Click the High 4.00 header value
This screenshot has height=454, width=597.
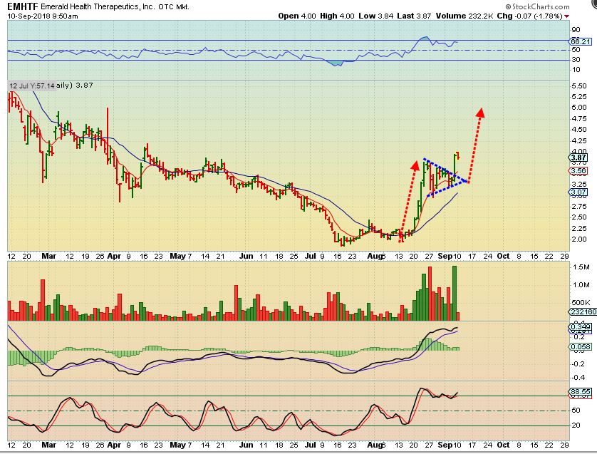[337, 16]
